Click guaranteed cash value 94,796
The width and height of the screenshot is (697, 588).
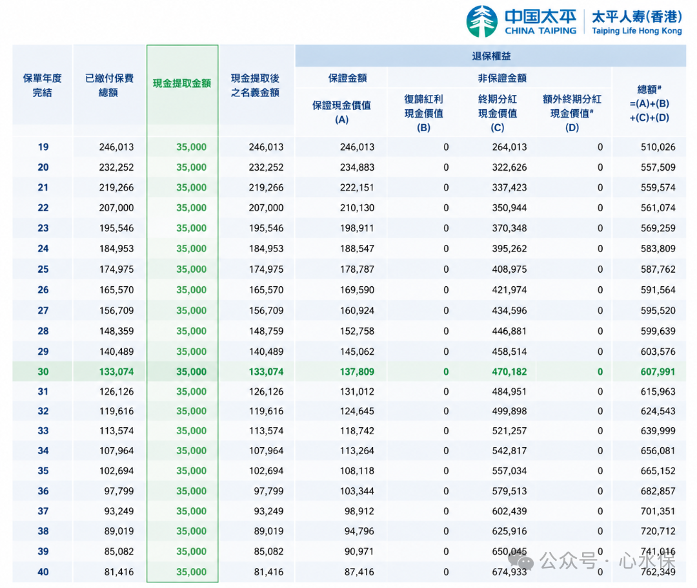pos(359,531)
